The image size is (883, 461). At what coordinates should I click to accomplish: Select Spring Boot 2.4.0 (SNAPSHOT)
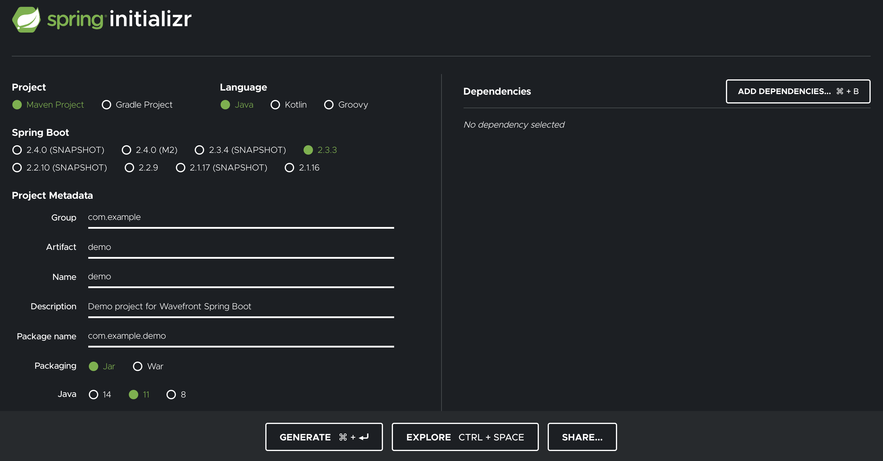pos(58,150)
